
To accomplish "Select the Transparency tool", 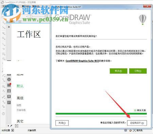I will [4, 91].
